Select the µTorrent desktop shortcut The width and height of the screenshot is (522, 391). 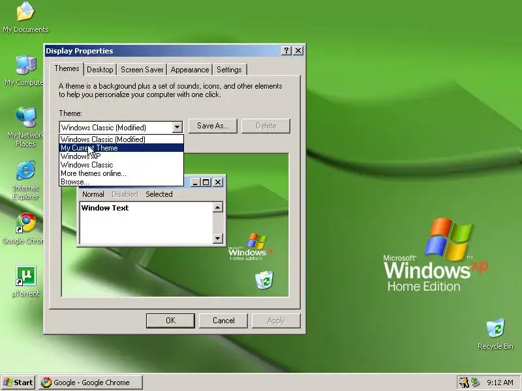25,282
